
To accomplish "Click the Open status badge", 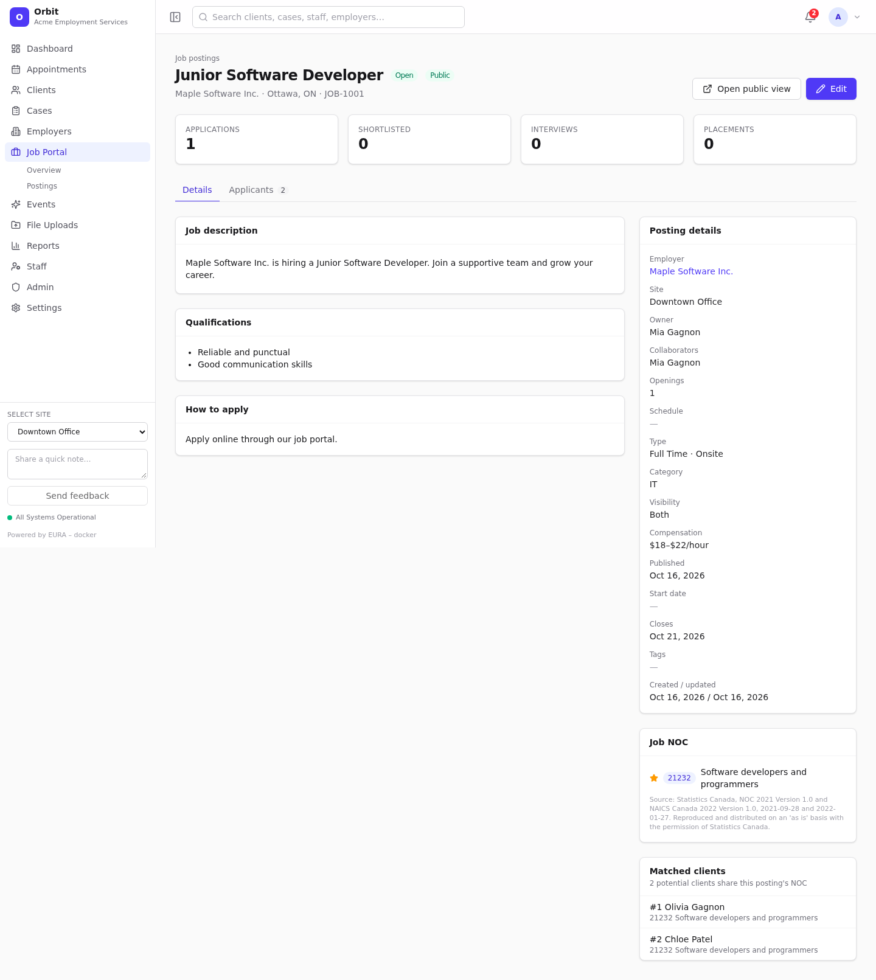I will tap(404, 75).
